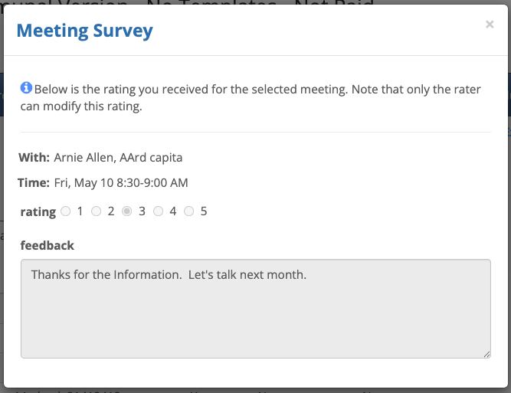Click the bold "rating" label
Viewport: 511px width, 393px height.
[x=37, y=212]
